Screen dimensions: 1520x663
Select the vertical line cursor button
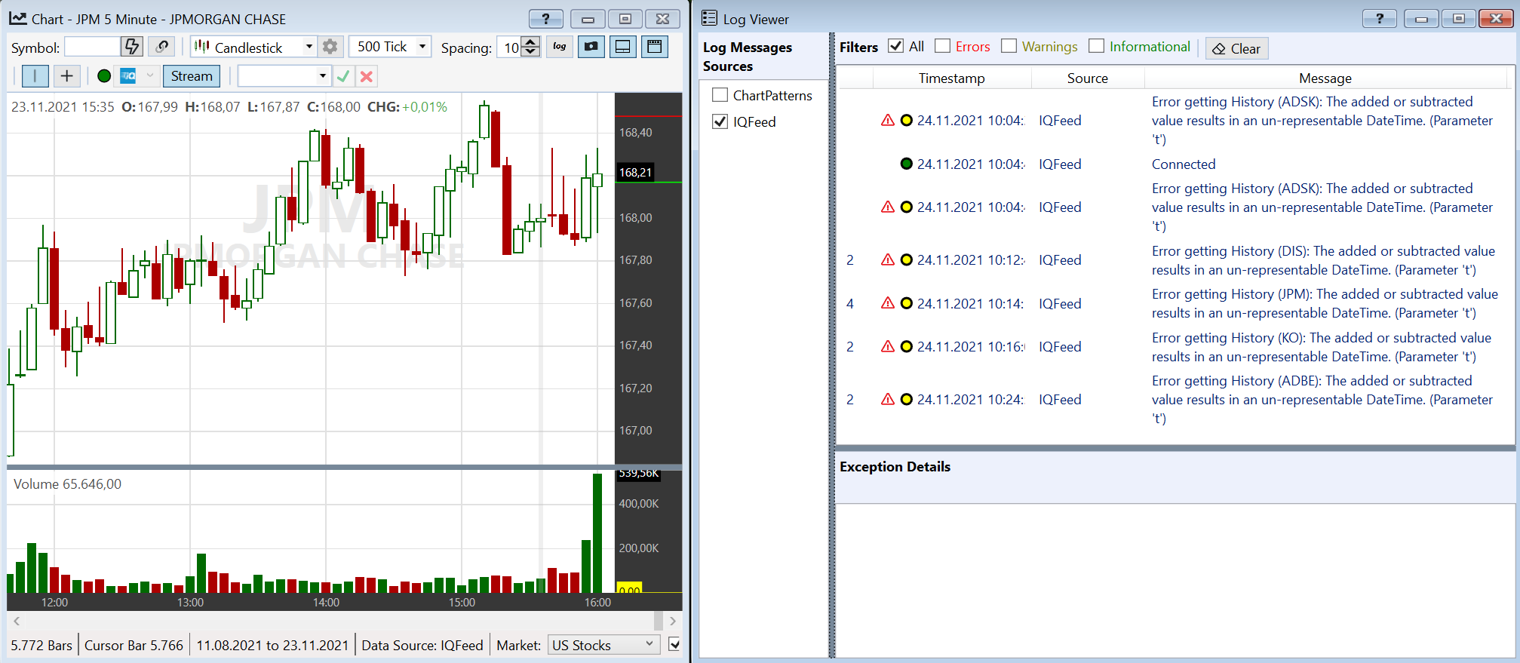tap(35, 76)
